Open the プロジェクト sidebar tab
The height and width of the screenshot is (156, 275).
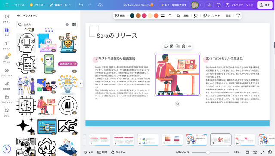pyautogui.click(x=7, y=99)
